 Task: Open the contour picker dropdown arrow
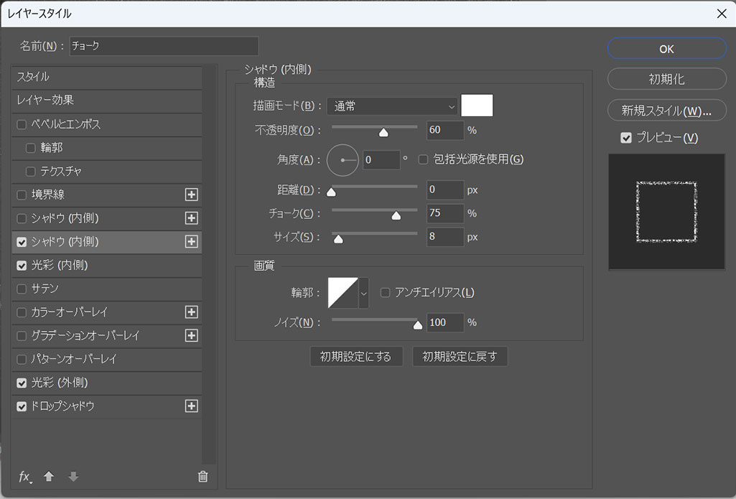pos(363,293)
